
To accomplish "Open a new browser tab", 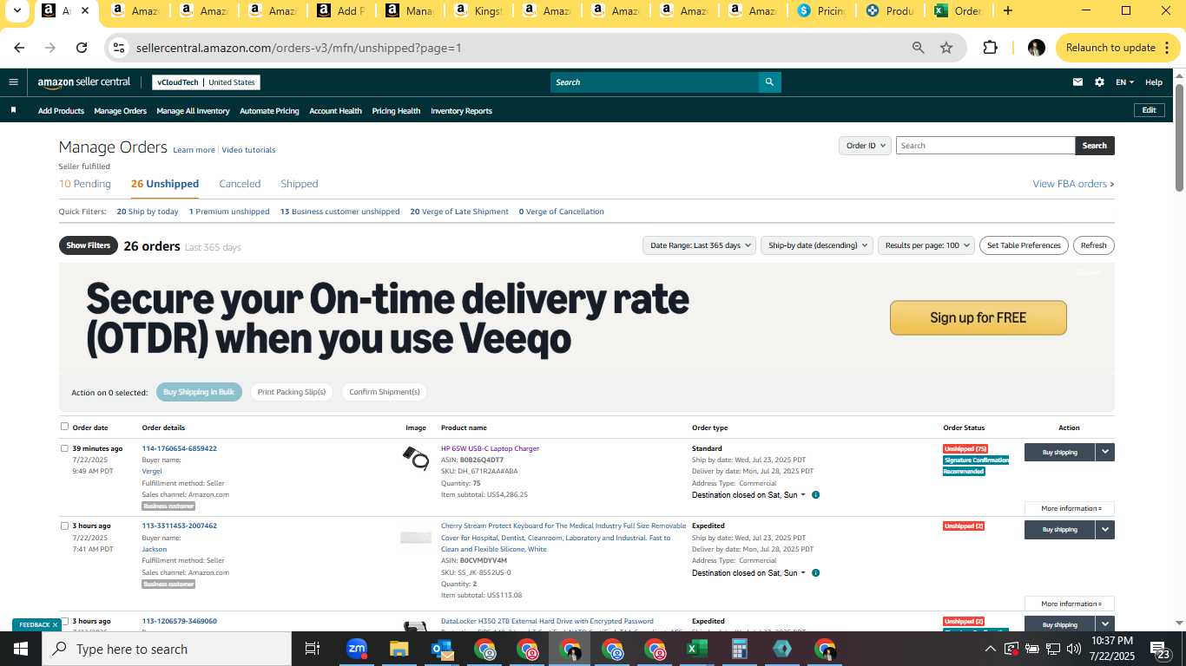I will click(x=1007, y=11).
